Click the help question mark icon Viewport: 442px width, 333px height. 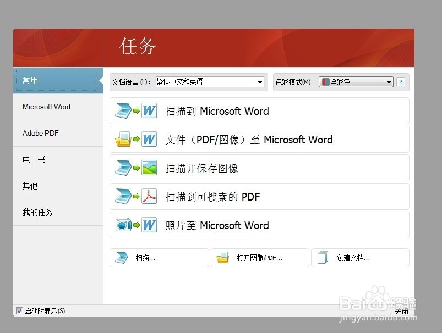coord(401,82)
